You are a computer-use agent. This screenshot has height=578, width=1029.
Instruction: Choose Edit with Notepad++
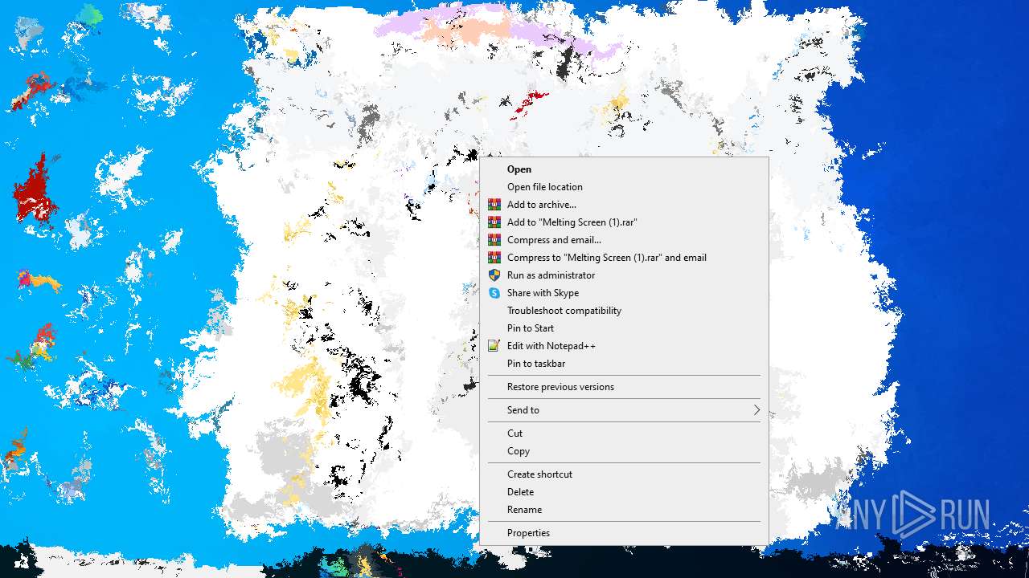click(624, 346)
